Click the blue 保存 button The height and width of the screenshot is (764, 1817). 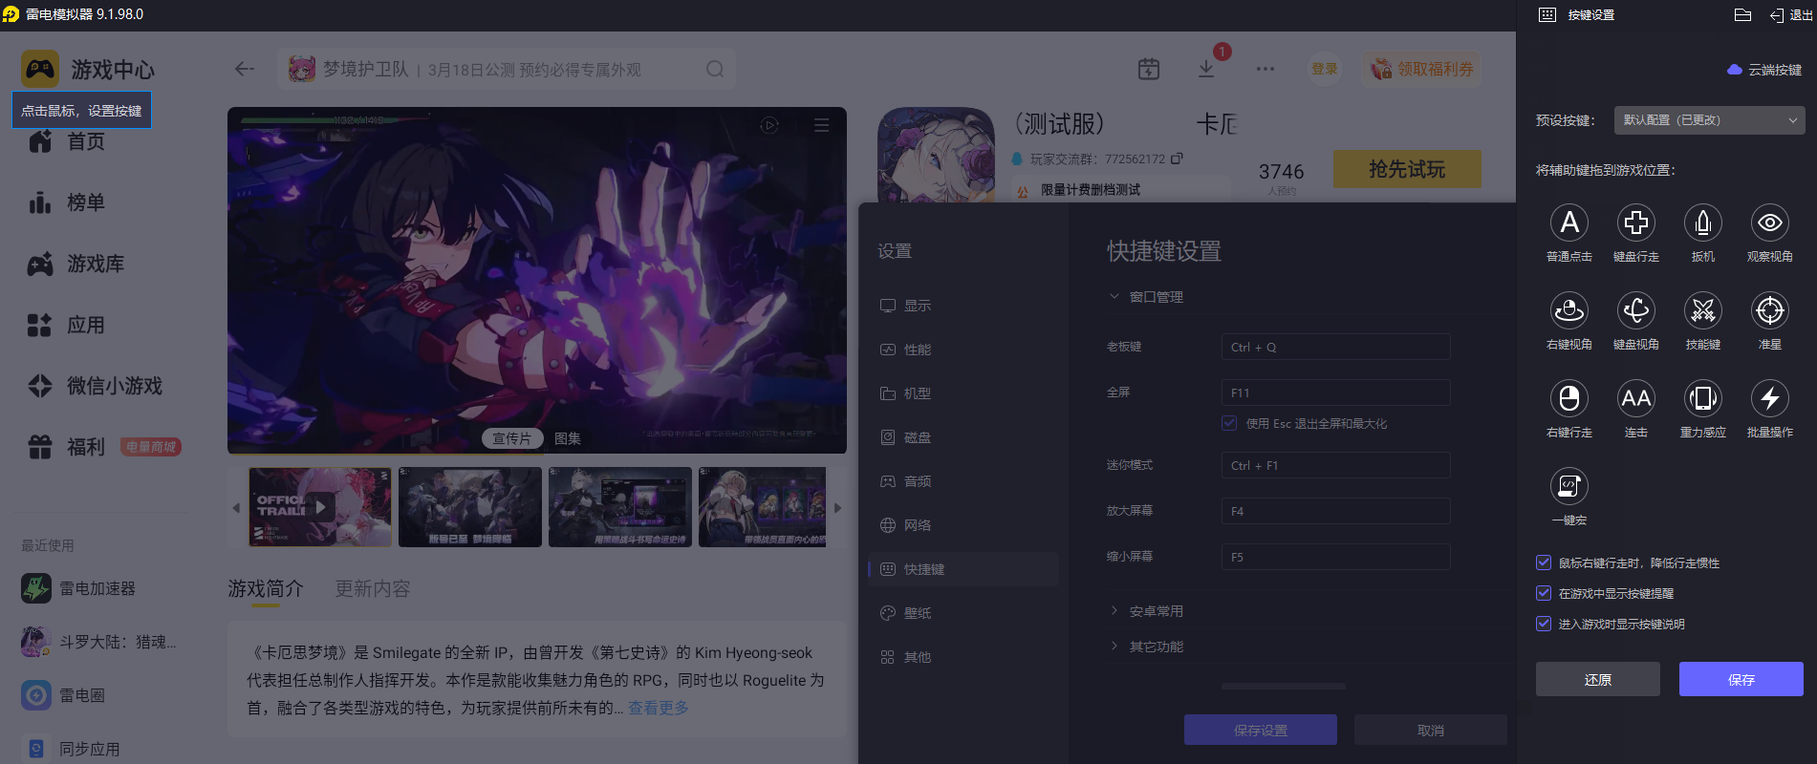click(1741, 680)
